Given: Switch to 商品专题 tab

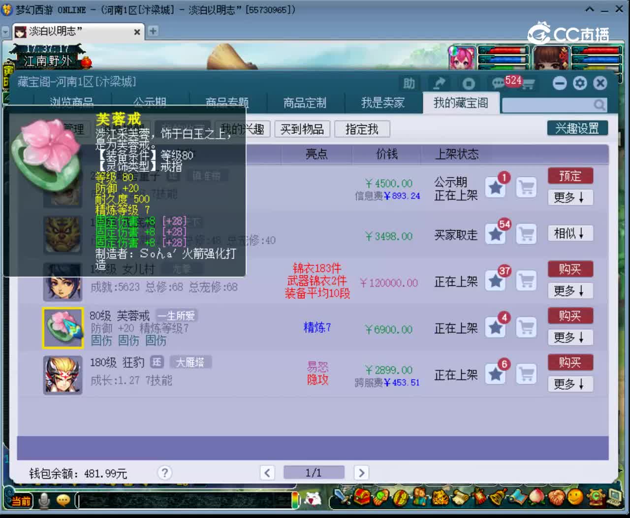Looking at the screenshot, I should coord(227,102).
